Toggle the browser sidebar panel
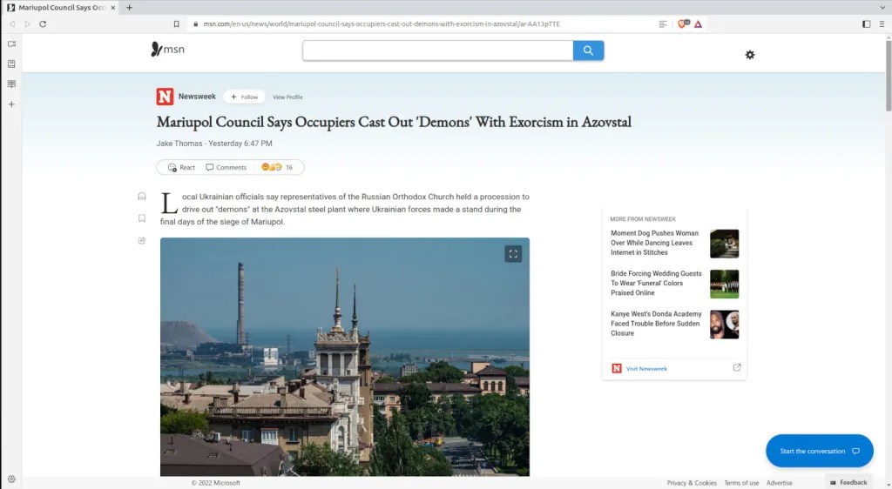Viewport: 892px width, 489px height. (866, 23)
